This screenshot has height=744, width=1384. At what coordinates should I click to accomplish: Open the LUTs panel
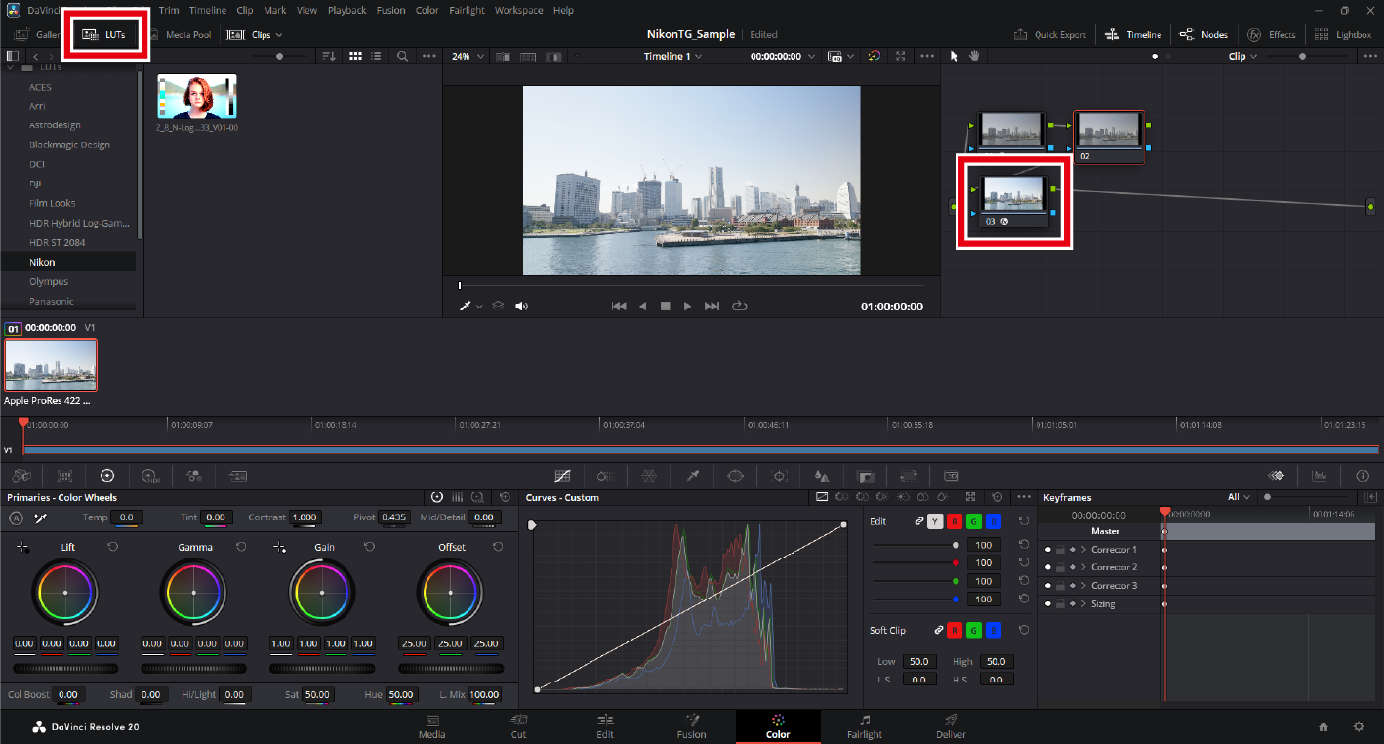[x=105, y=34]
